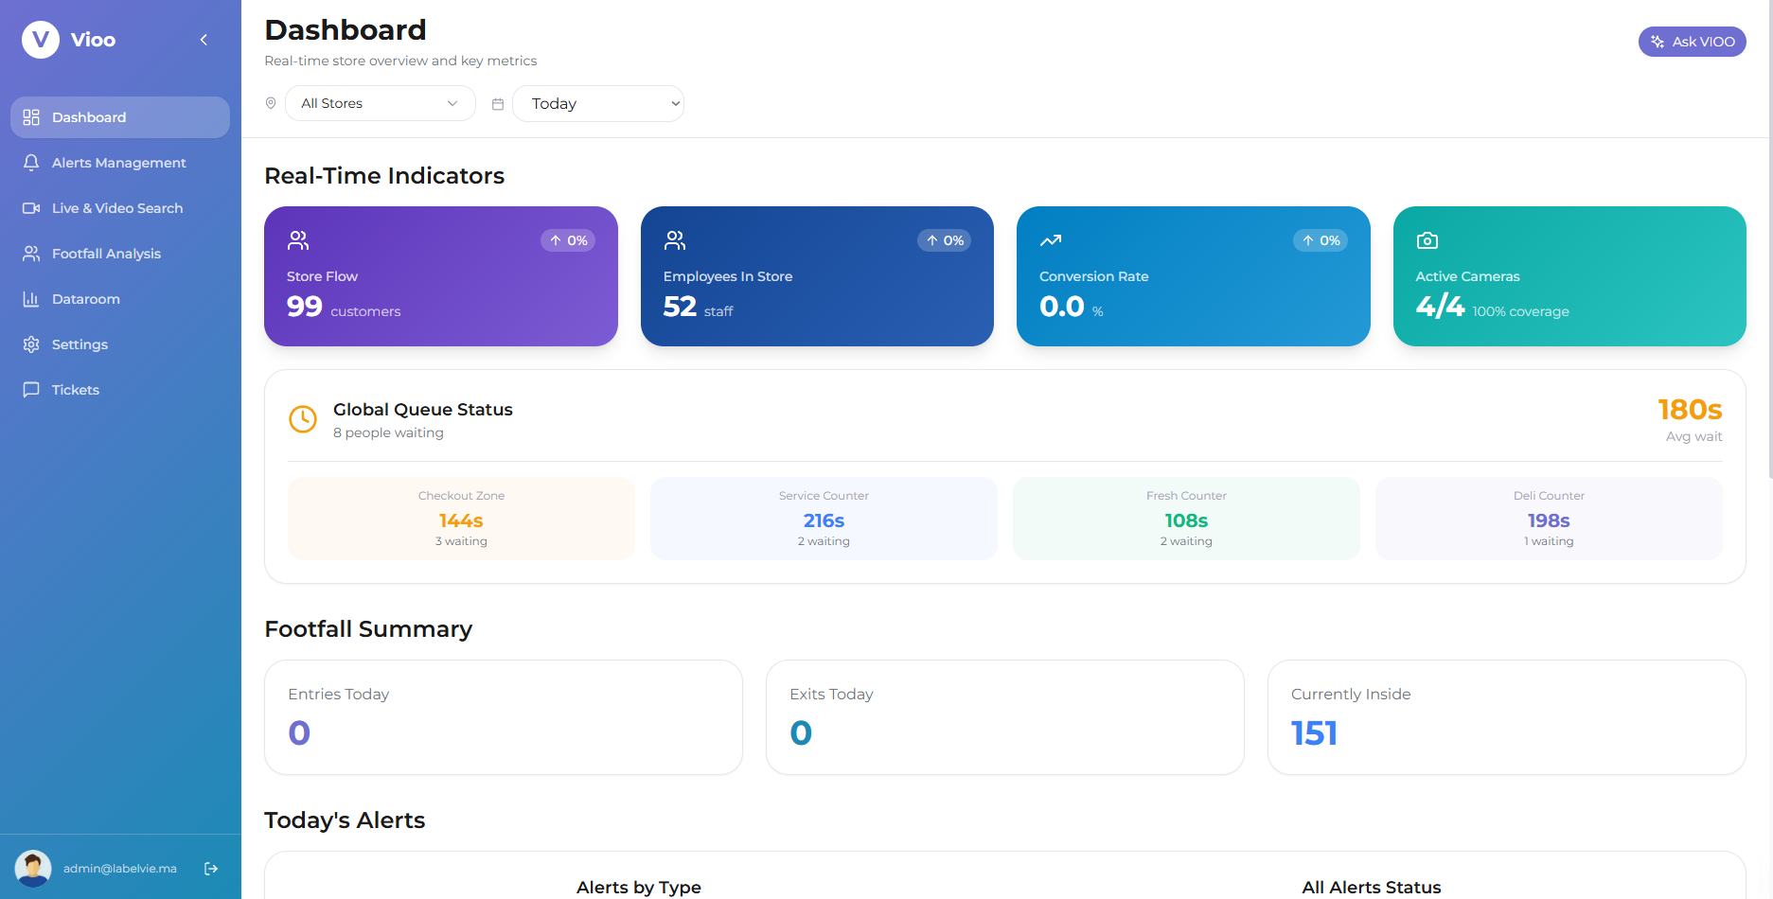
Task: Collapse the sidebar with the chevron arrow
Action: (203, 40)
